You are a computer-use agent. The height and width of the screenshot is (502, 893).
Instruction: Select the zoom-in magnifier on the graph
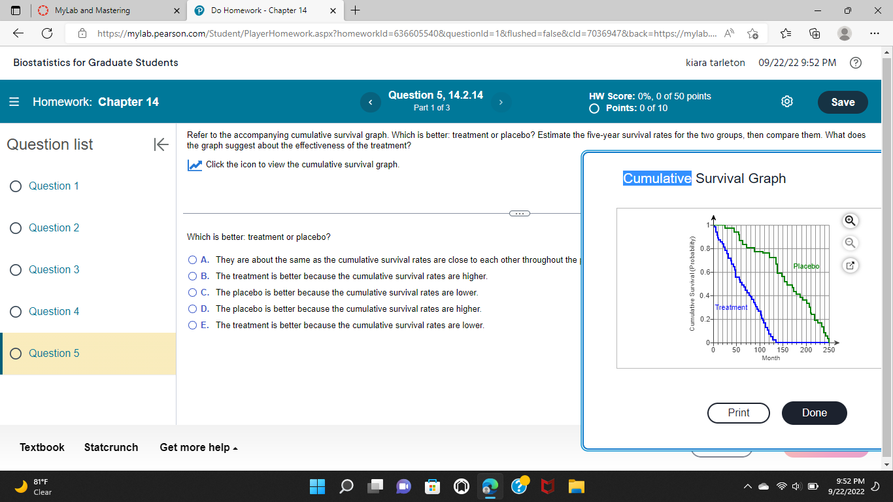(850, 221)
